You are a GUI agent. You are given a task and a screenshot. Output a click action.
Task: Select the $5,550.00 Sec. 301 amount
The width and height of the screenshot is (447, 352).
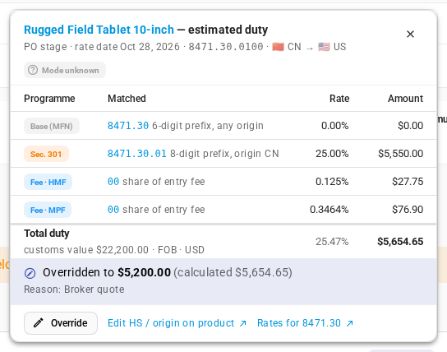tap(400, 154)
